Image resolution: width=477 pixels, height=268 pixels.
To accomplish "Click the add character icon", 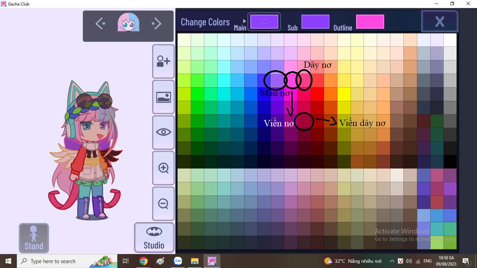I will (163, 61).
